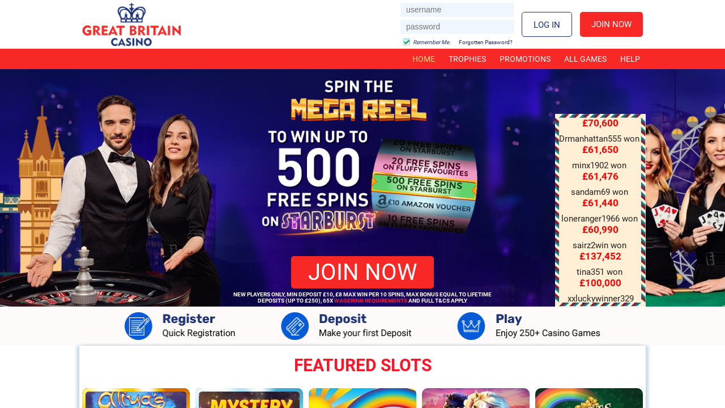Click the large JOIN NOW banner button
The image size is (725, 408).
pos(362,272)
